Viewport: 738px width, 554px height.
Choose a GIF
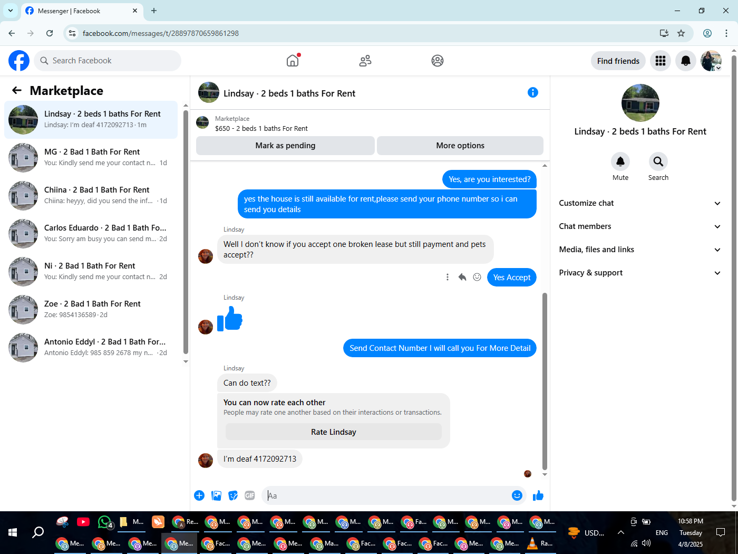pyautogui.click(x=250, y=495)
